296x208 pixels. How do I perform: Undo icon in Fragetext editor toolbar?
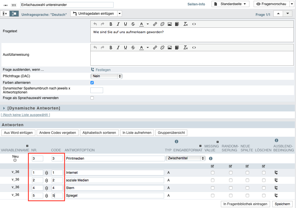[x=95, y=24]
